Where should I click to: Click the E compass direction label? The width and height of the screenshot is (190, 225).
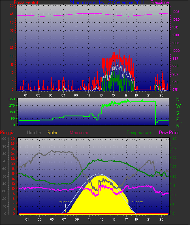178,120
